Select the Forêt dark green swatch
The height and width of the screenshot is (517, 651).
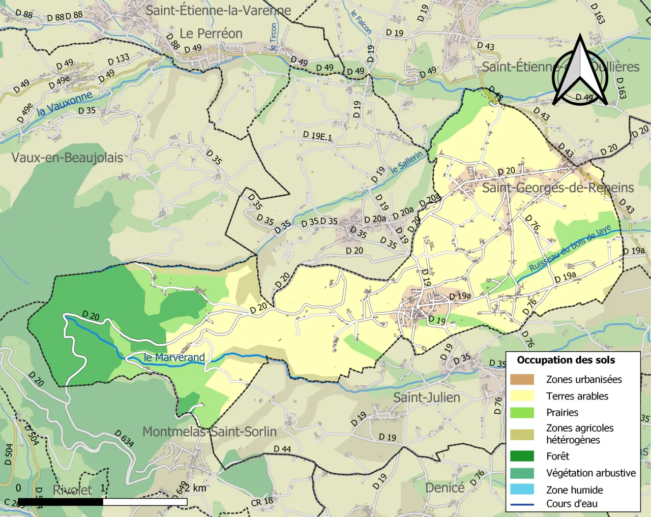(x=522, y=456)
